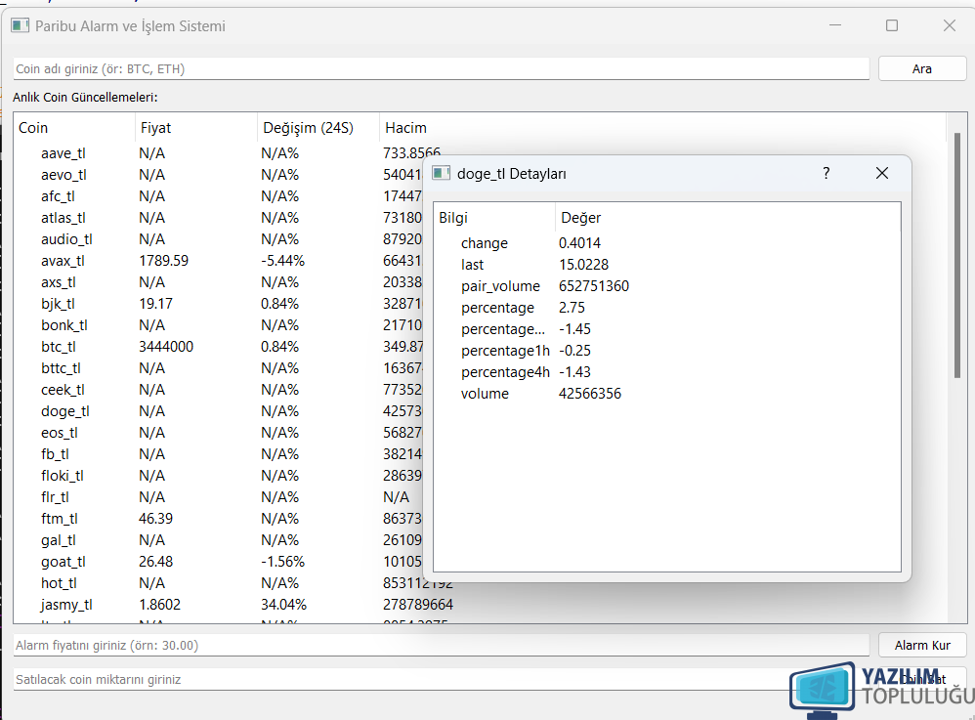Image resolution: width=975 pixels, height=720 pixels.
Task: Focus the sell coin amount field
Action: click(x=441, y=680)
